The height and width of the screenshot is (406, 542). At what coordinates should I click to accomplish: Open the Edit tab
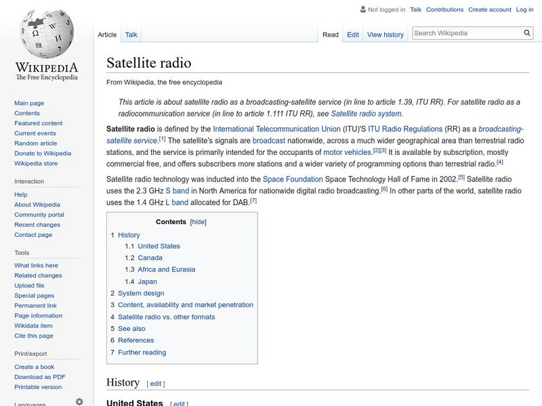pos(353,35)
